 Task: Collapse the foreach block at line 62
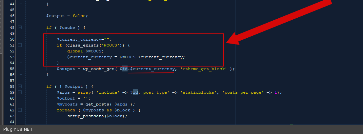click(20, 110)
